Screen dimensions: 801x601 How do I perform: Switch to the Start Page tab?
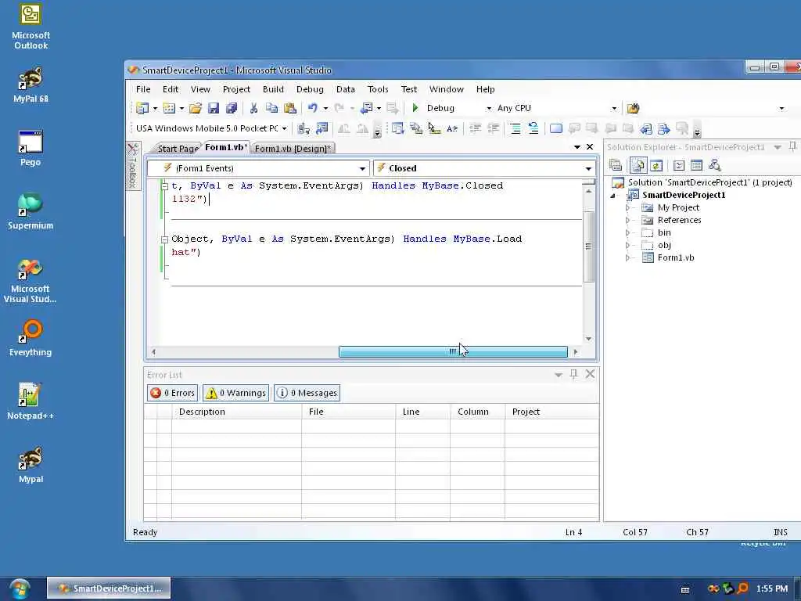[x=177, y=148]
